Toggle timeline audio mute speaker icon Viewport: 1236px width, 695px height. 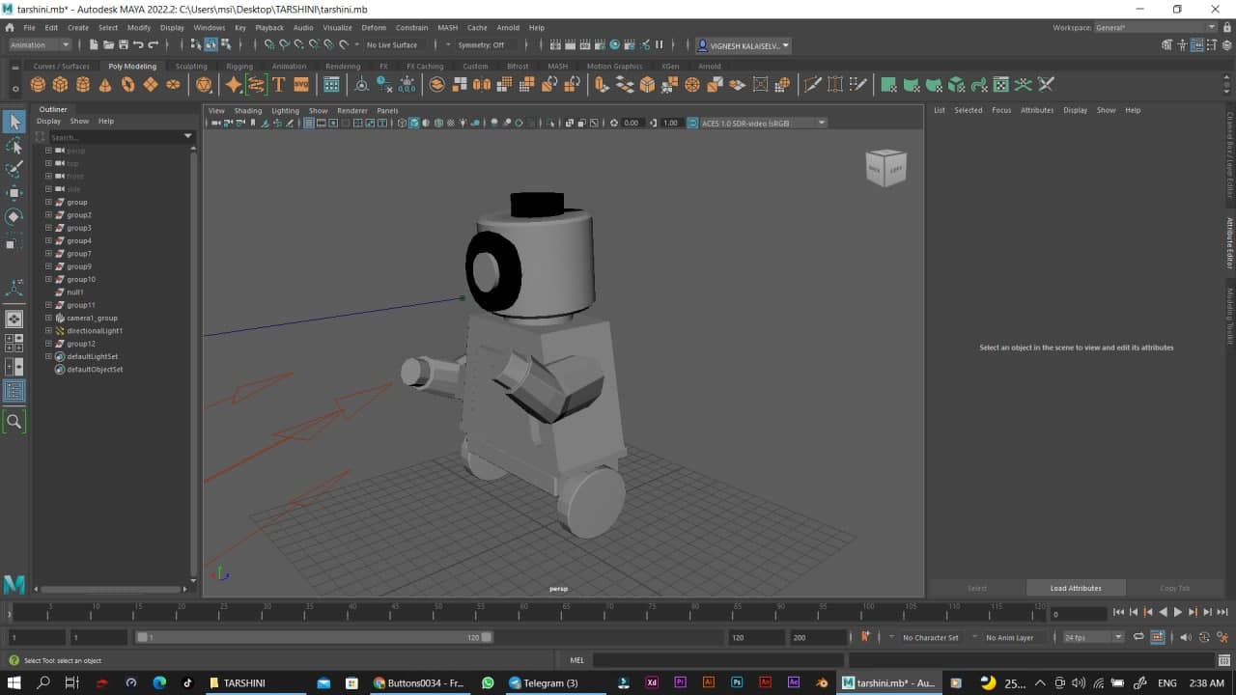coord(1185,637)
